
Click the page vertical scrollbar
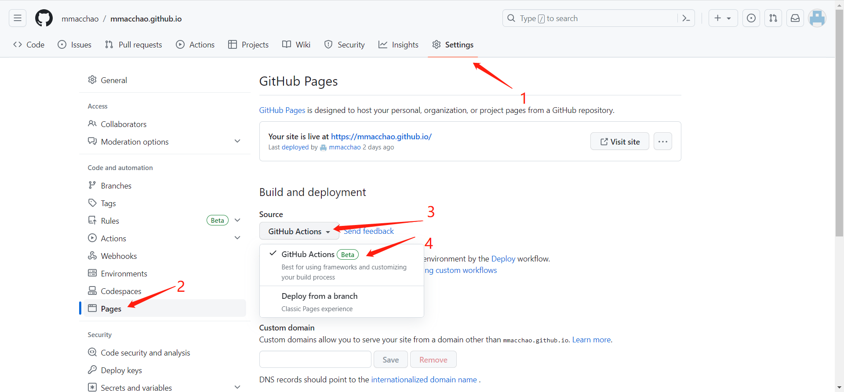(x=839, y=123)
